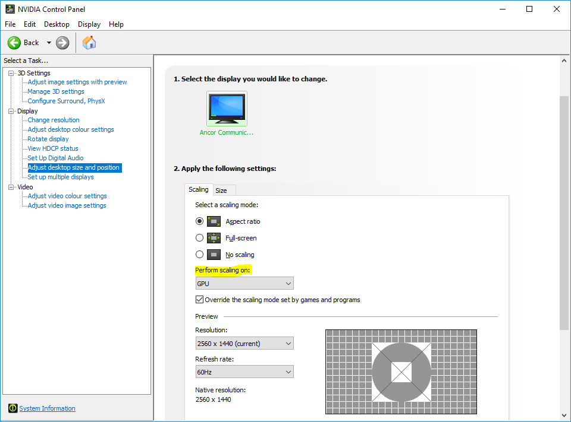Image resolution: width=571 pixels, height=422 pixels.
Task: Open Adjust desktop colour settings task
Action: 71,129
